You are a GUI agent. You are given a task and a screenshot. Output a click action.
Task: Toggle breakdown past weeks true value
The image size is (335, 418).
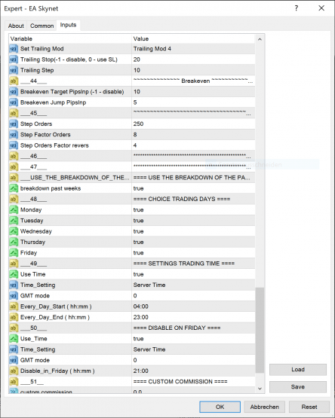tap(193, 188)
